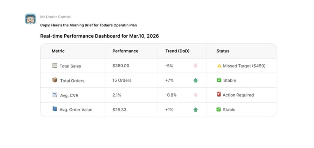Click the green checkmark in Avg. Order Value row

[x=219, y=109]
